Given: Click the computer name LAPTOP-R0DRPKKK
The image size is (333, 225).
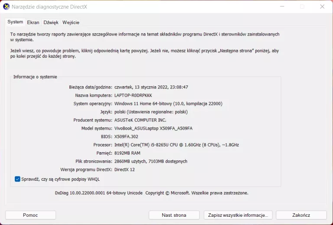Looking at the screenshot, I should click(133, 95).
